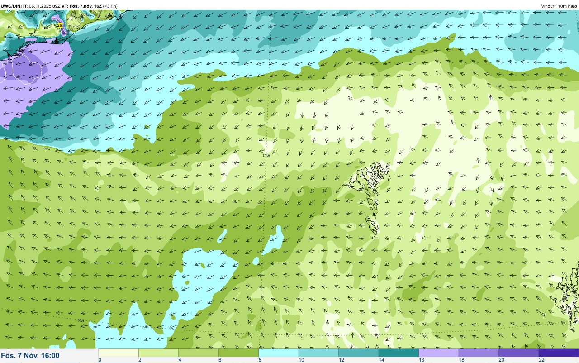Select the 4–6 green legend swatch
The height and width of the screenshot is (363, 579).
(x=199, y=353)
